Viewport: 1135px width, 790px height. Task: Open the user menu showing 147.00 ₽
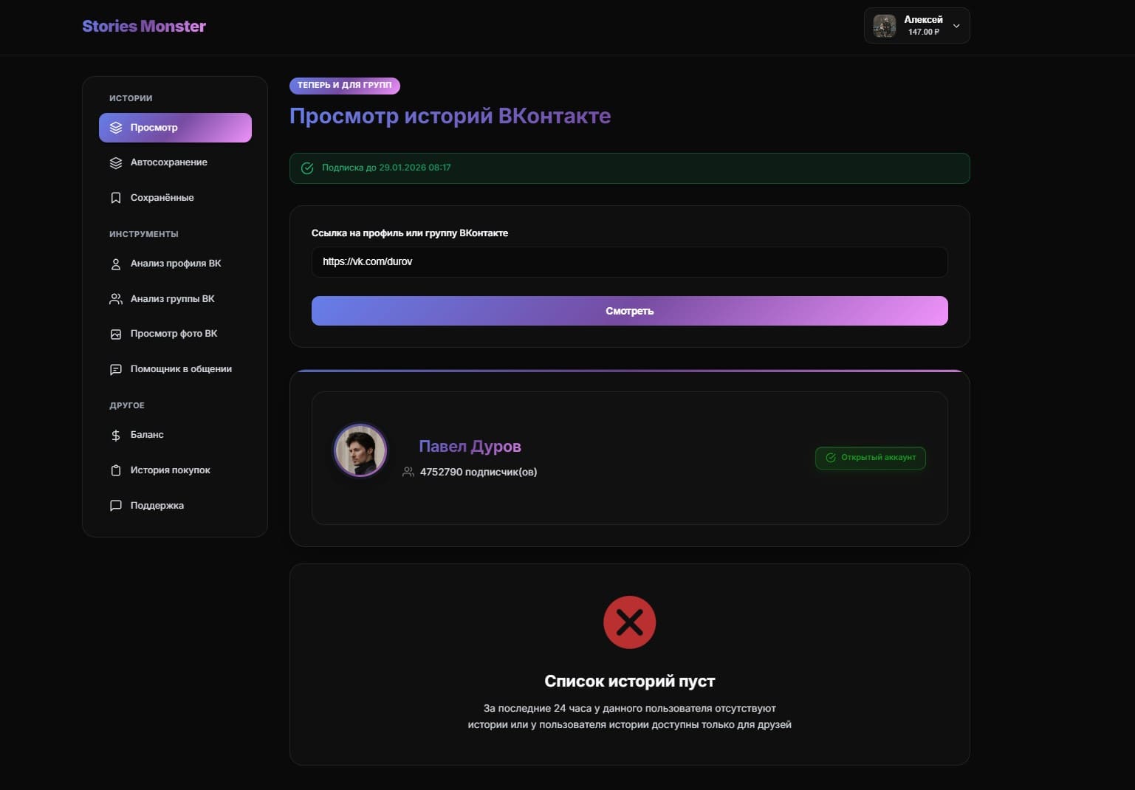coord(916,26)
